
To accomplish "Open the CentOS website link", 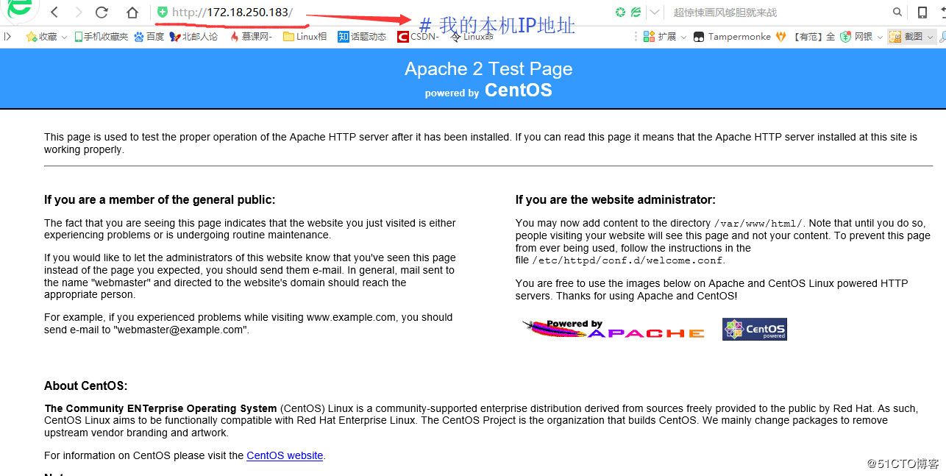I will coord(284,455).
